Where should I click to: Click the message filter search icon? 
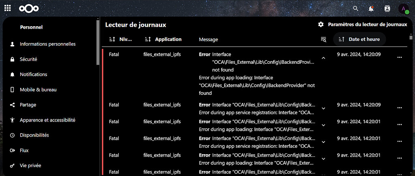click(x=323, y=40)
